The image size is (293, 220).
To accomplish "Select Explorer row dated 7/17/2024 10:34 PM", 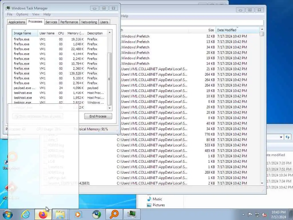I will click(x=280, y=175).
